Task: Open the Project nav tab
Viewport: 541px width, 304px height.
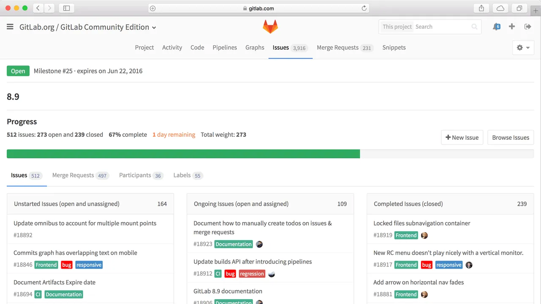Action: [x=144, y=47]
